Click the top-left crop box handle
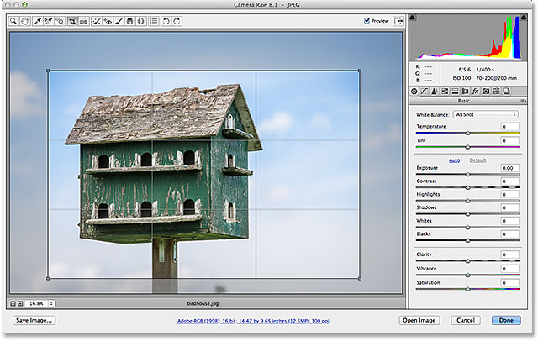 point(48,71)
